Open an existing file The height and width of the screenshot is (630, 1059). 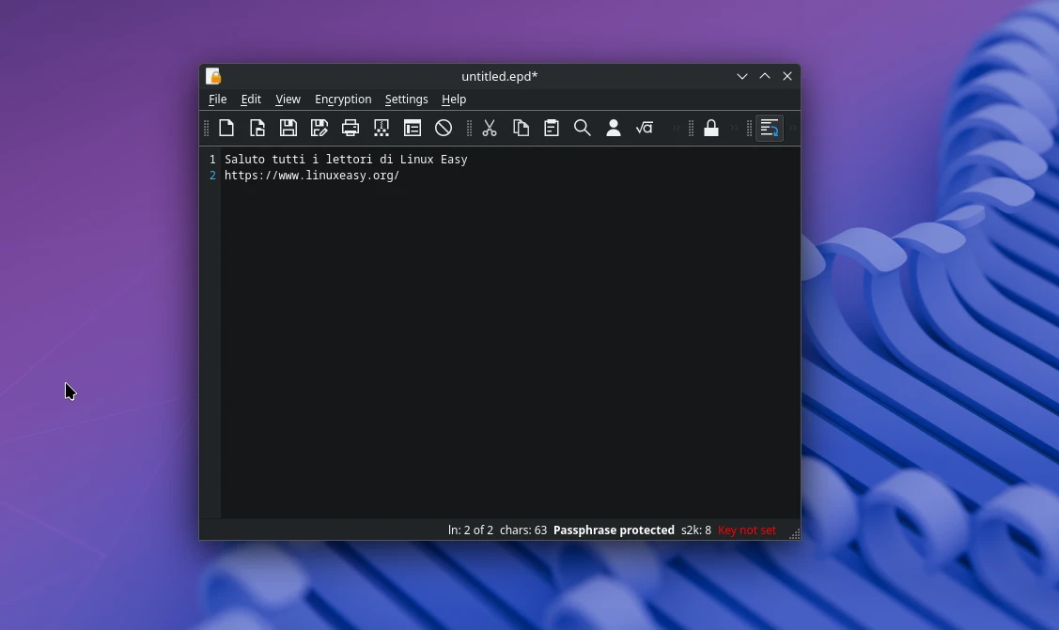[x=257, y=128]
